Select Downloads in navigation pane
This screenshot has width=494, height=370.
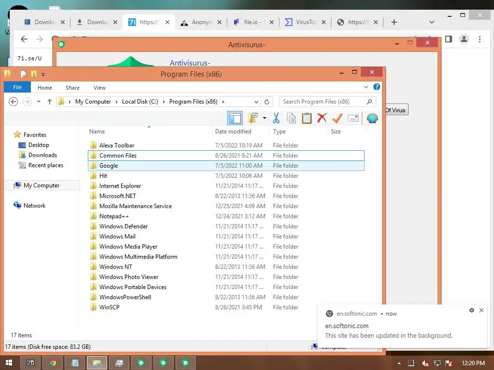(x=42, y=155)
